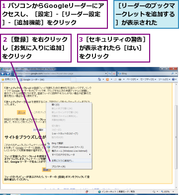Click the orange RSS feeds icon
The height and width of the screenshot is (195, 179).
pos(107,79)
